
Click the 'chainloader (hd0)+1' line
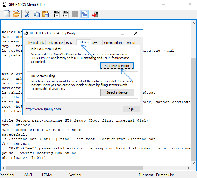pos(24,158)
